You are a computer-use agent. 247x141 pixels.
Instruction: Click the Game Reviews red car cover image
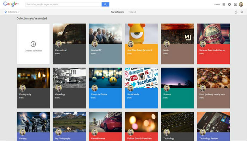pos(106,122)
